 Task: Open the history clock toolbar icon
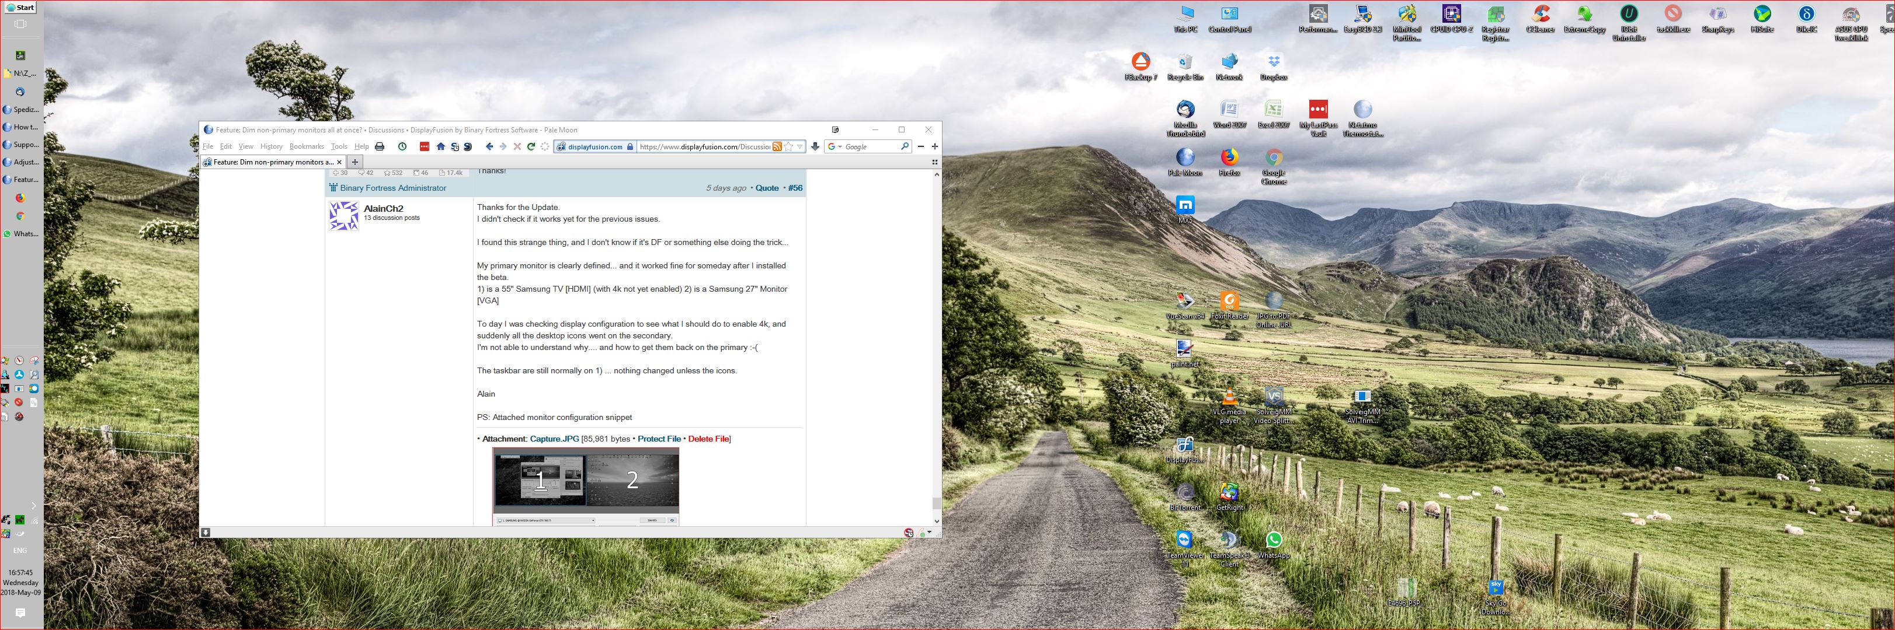click(402, 147)
